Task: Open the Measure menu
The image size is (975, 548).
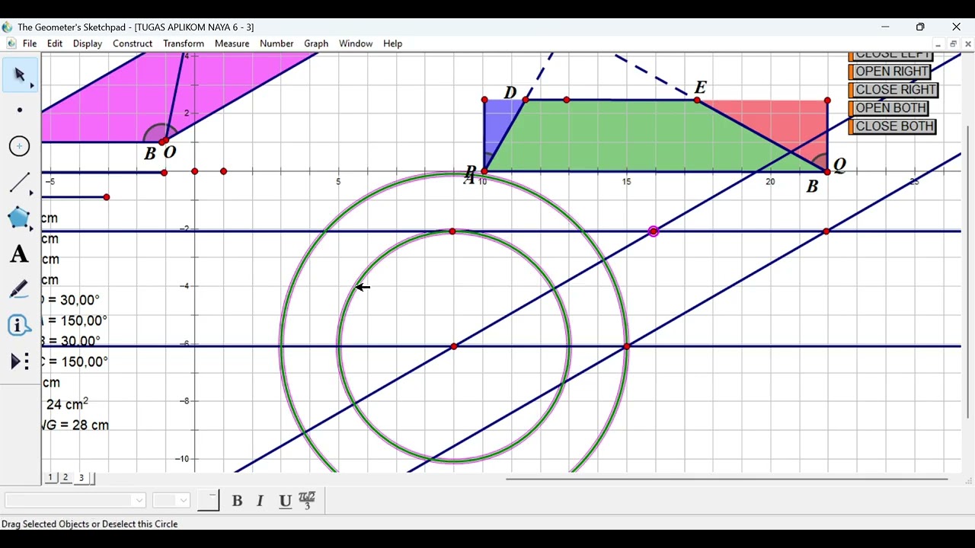Action: click(x=232, y=43)
